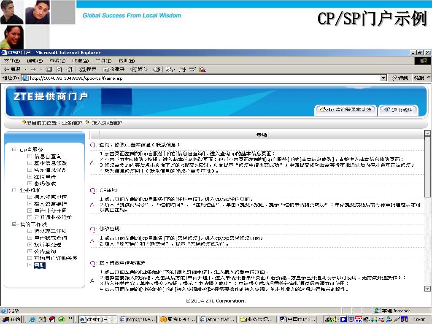
Task: Open the 查看(V) menu
Action: pos(57,61)
